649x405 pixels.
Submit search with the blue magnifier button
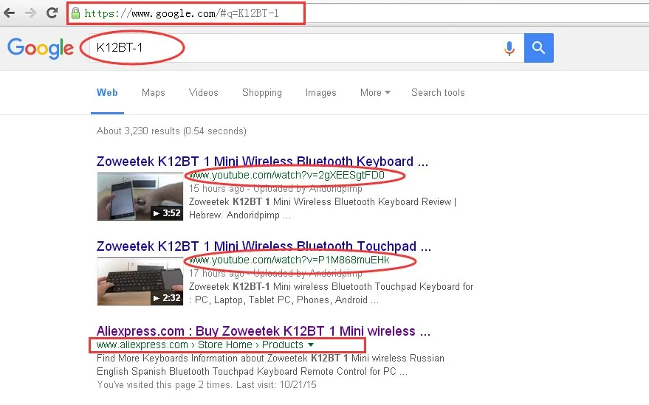538,48
